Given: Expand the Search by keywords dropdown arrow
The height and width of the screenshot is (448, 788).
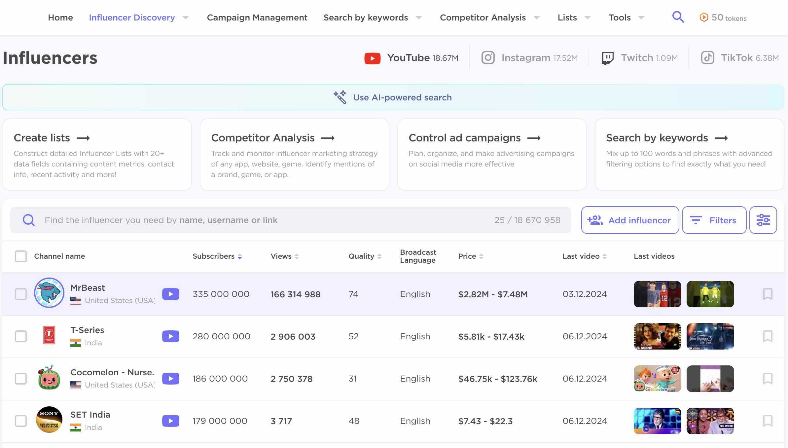Looking at the screenshot, I should click(419, 18).
